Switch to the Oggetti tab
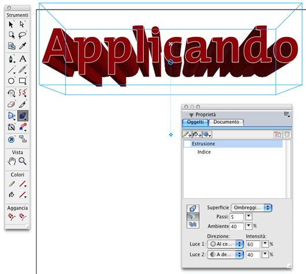Viewport: 306px width, 274px height. [195, 122]
